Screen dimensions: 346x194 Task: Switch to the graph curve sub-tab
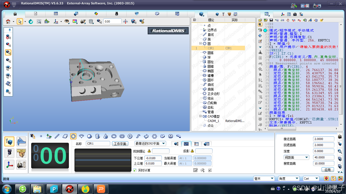click(x=186, y=144)
